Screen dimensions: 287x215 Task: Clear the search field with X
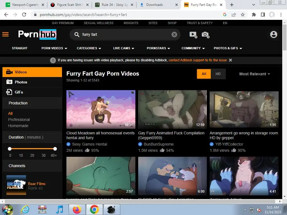click(174, 34)
